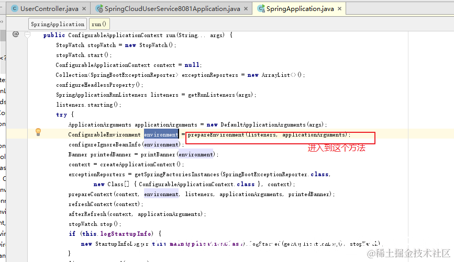This screenshot has height=262, width=454.
Task: Click the SpringApplication breadcrumb
Action: click(x=58, y=24)
